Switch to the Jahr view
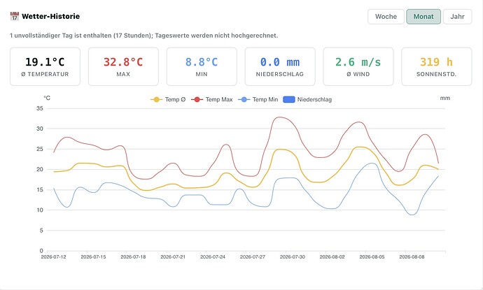 click(x=457, y=17)
